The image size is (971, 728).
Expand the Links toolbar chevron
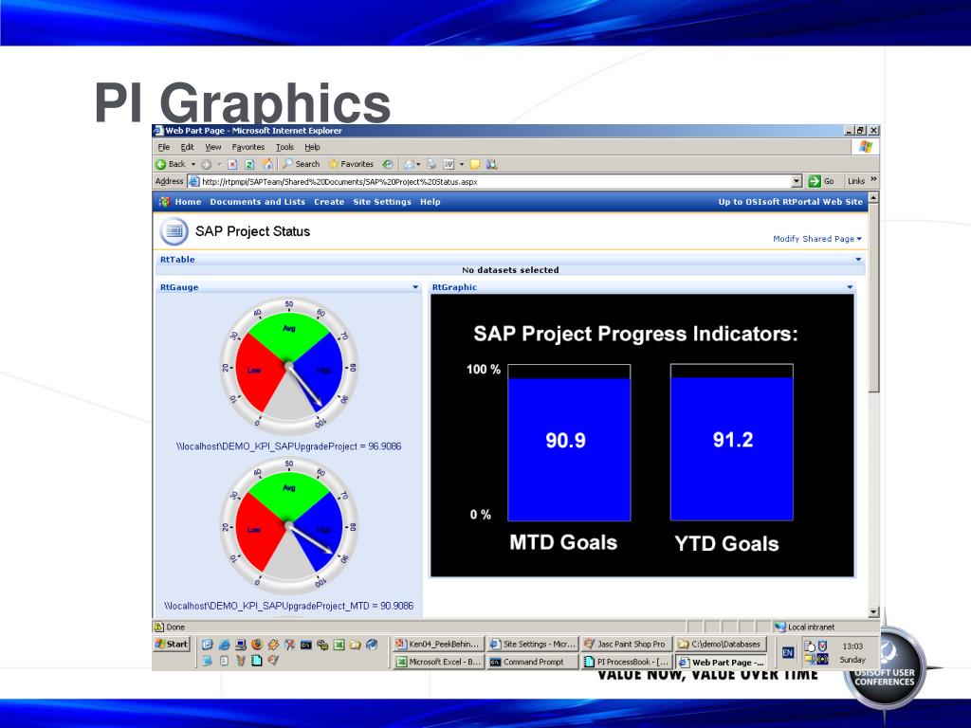[x=873, y=179]
